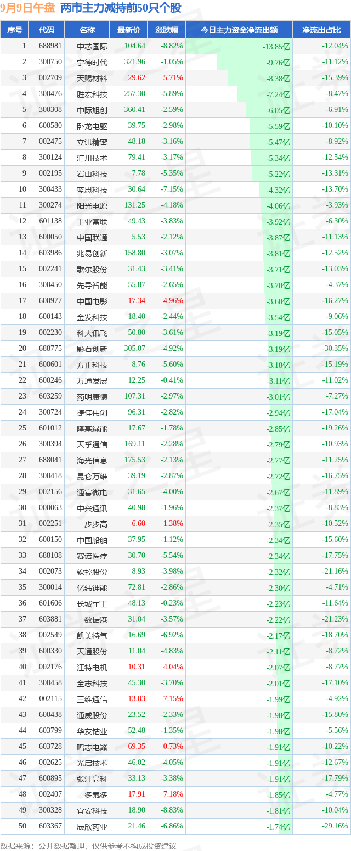Click 汇川技术 in the name column
The image size is (351, 851).
point(92,158)
